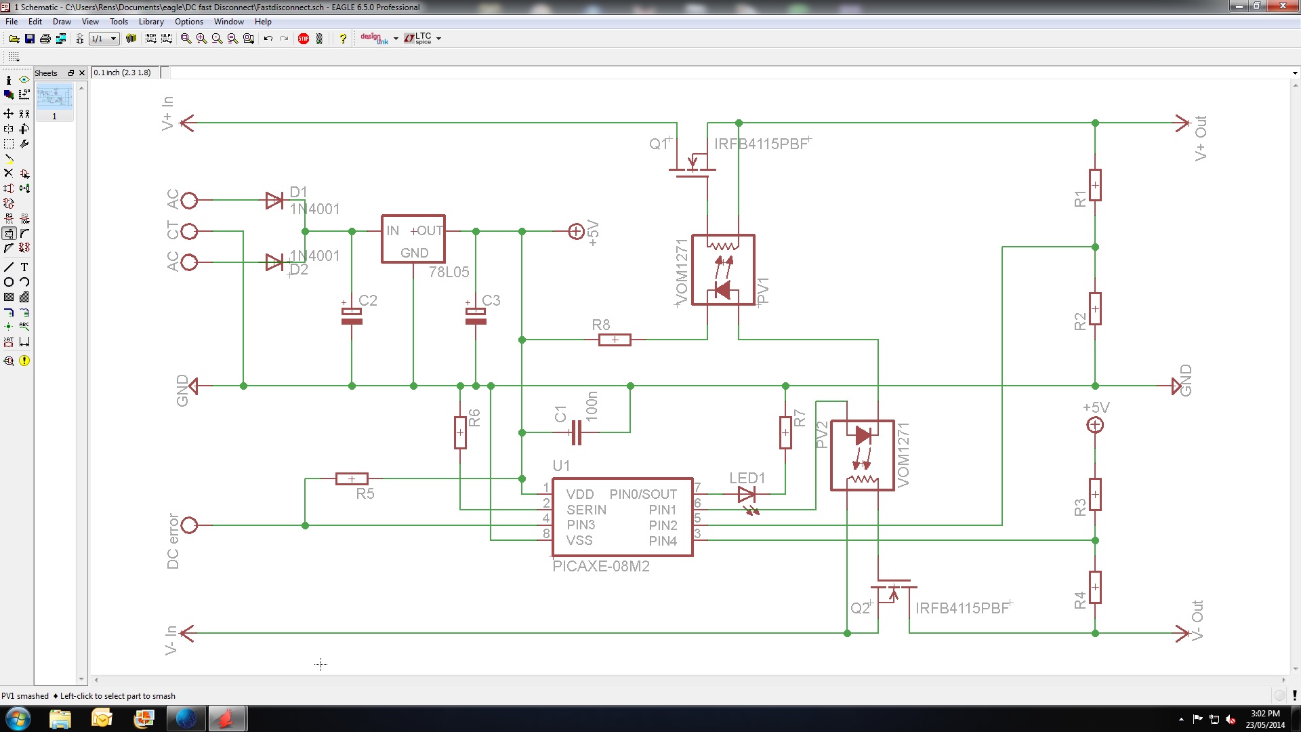1301x732 pixels.
Task: Select the Delete X tool
Action: coord(9,174)
